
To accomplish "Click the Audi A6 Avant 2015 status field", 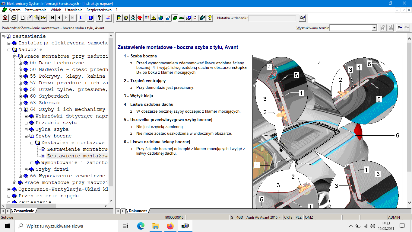I will [264, 217].
